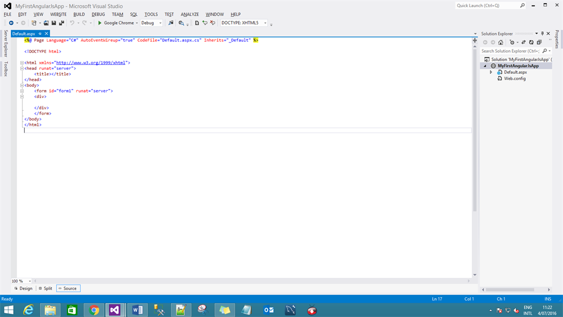Switch editor to Design view
The height and width of the screenshot is (317, 563).
(23, 288)
